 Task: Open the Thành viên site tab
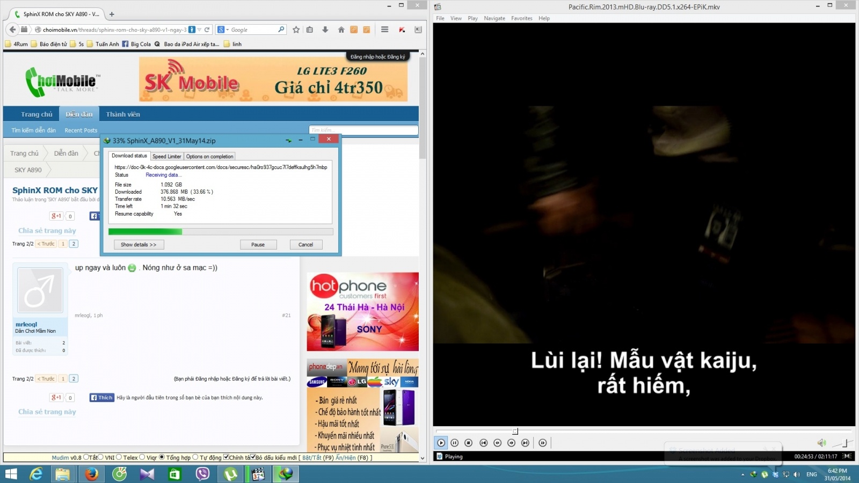123,114
